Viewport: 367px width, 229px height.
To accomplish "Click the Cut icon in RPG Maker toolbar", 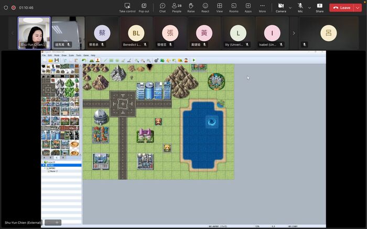I will tap(66, 60).
